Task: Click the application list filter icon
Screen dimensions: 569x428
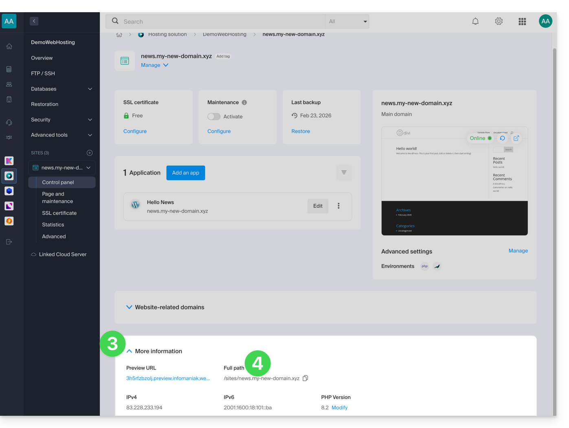Action: [344, 173]
